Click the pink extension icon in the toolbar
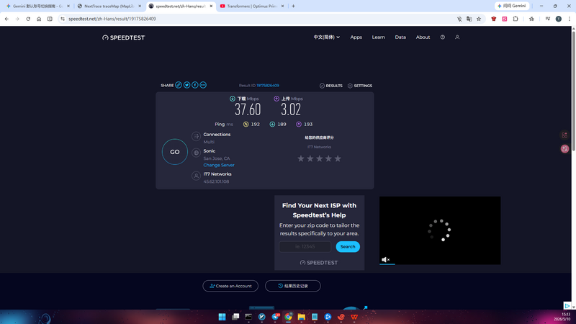 click(x=505, y=19)
